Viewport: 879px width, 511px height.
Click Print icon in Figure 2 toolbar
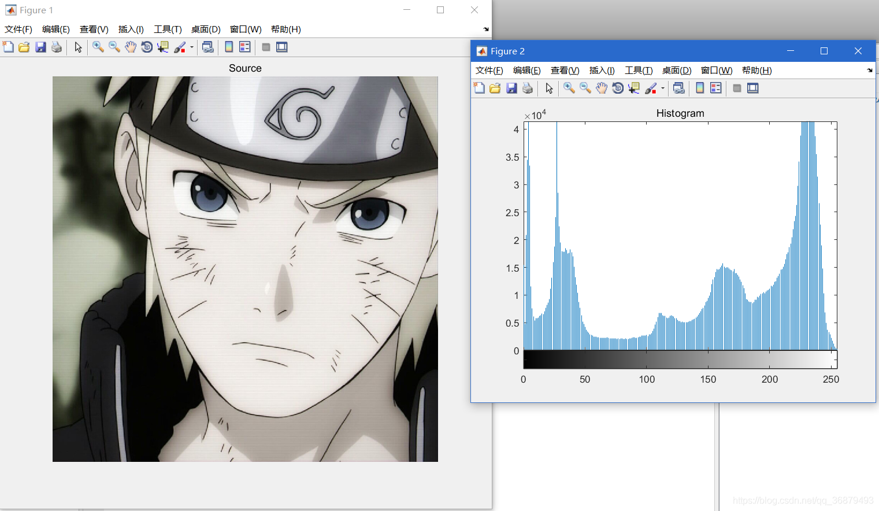528,88
